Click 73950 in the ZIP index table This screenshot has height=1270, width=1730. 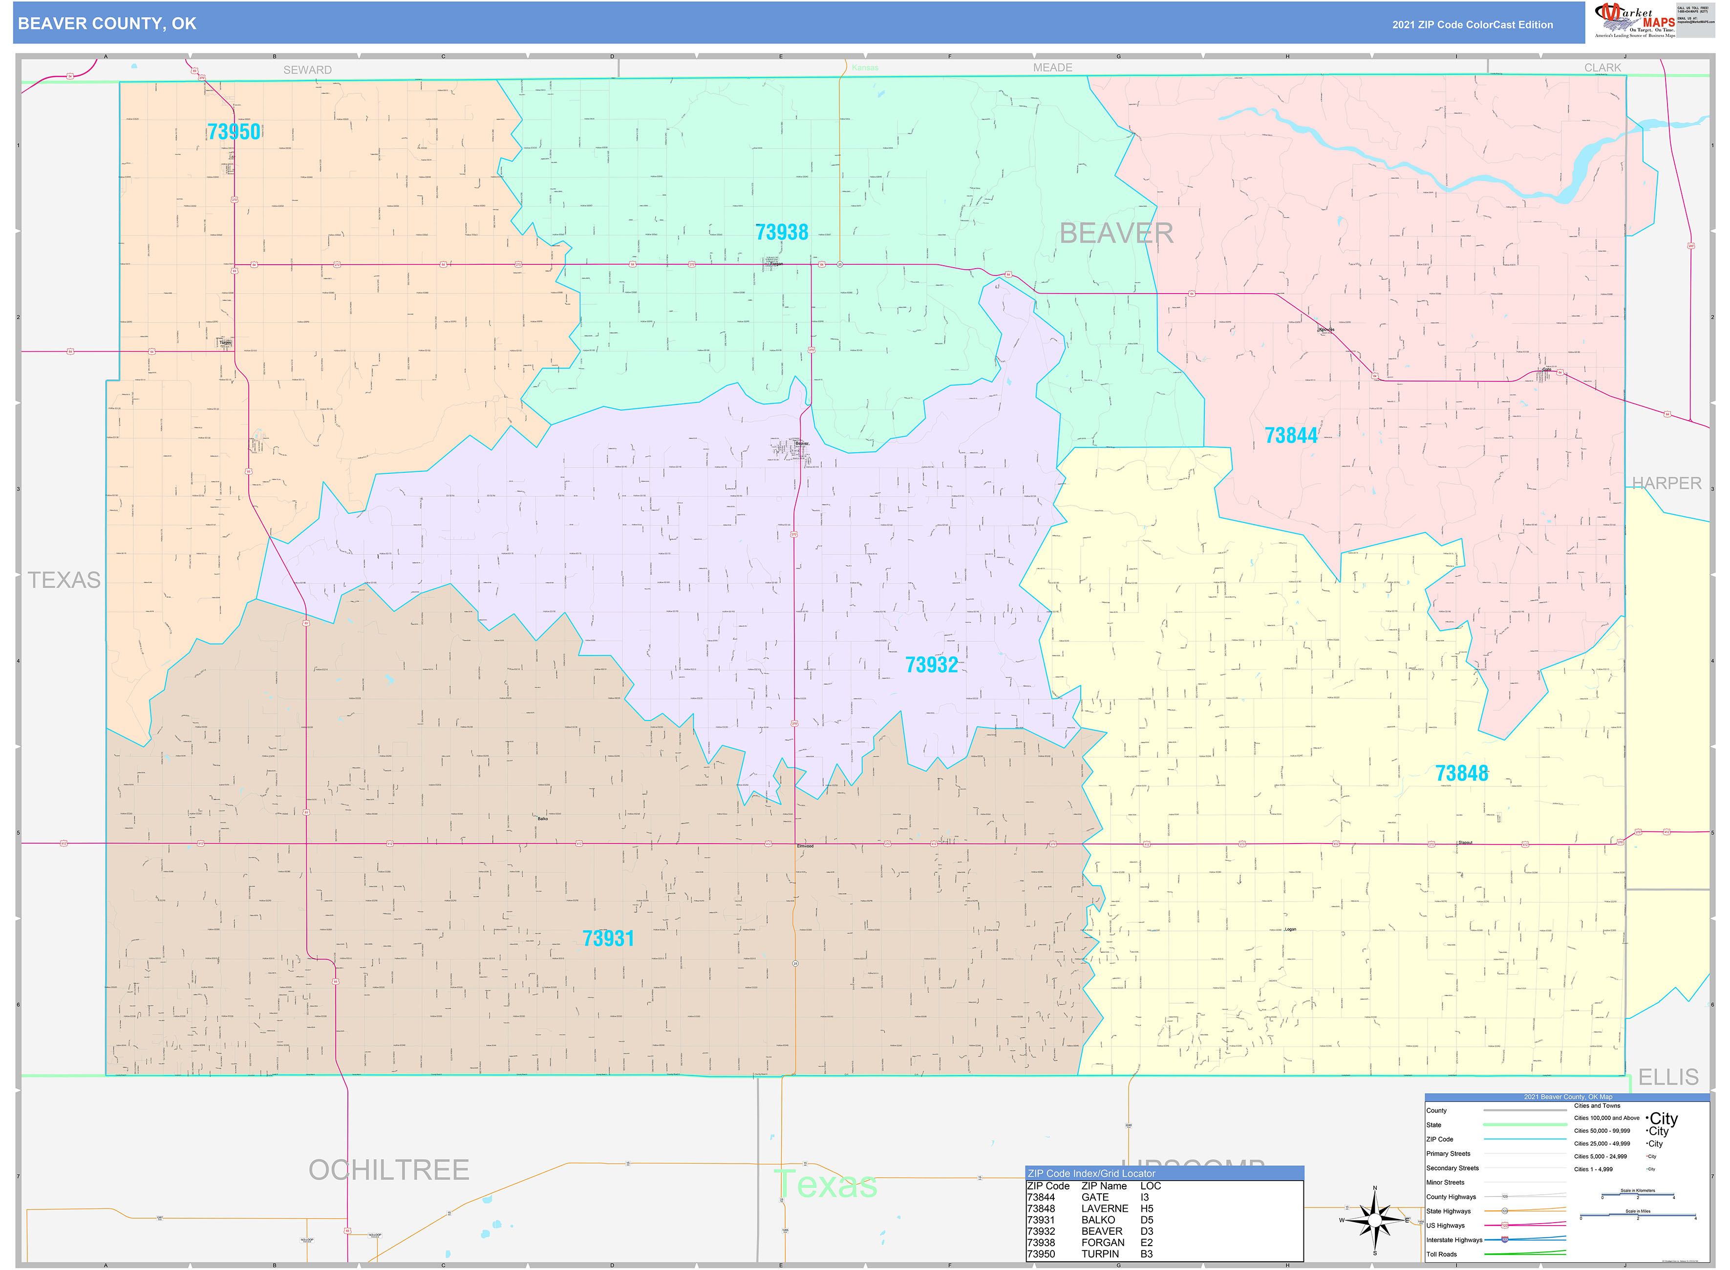tap(1041, 1254)
